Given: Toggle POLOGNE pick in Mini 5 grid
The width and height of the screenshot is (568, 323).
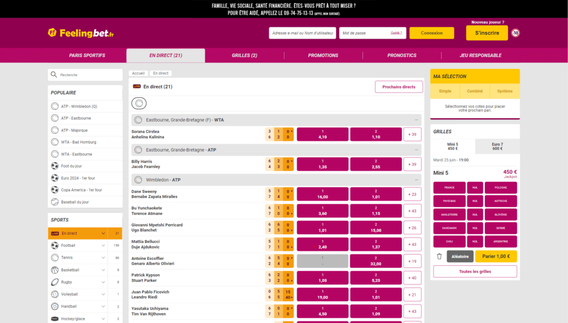Looking at the screenshot, I should pyautogui.click(x=501, y=188).
